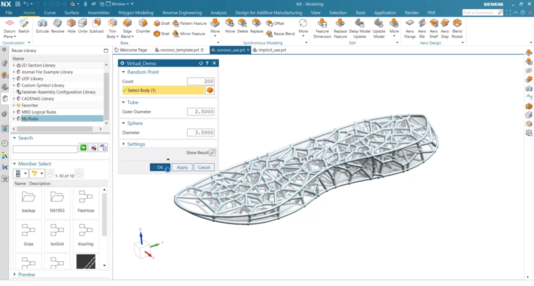Select the Revolve tool
This screenshot has height=286, width=534.
(57, 26)
